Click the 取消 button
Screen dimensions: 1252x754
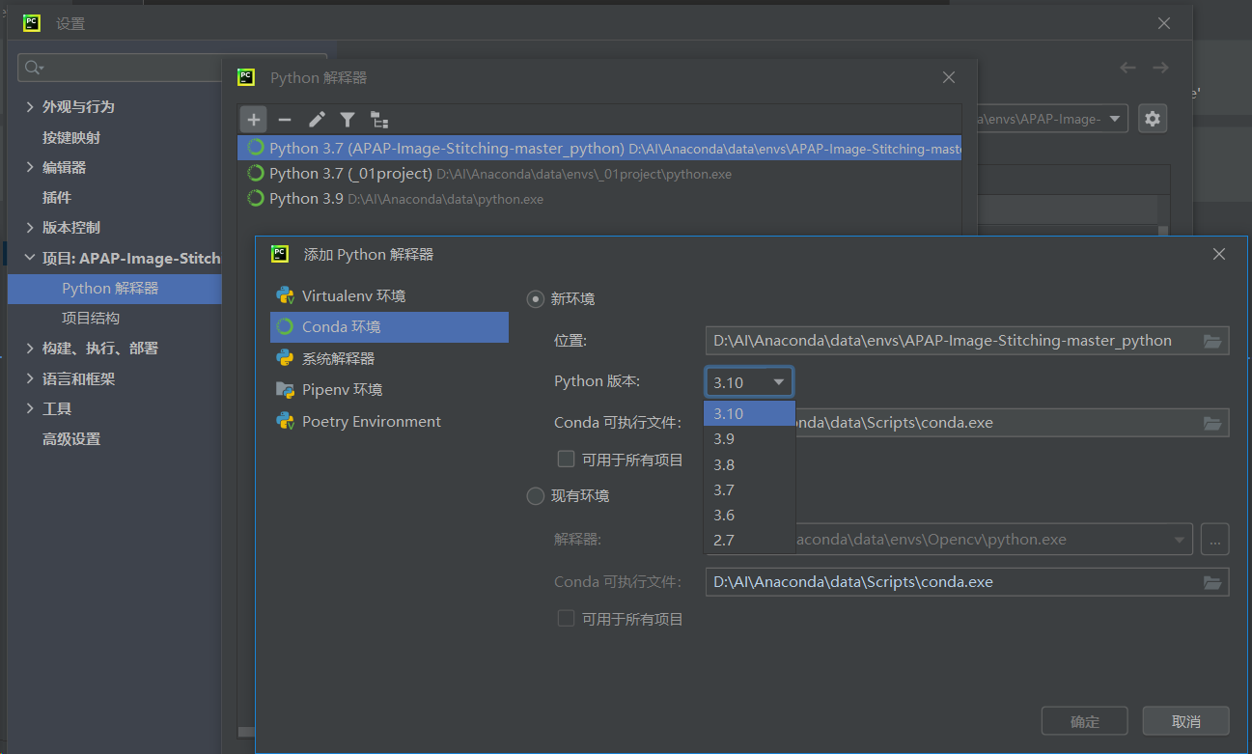[1185, 721]
